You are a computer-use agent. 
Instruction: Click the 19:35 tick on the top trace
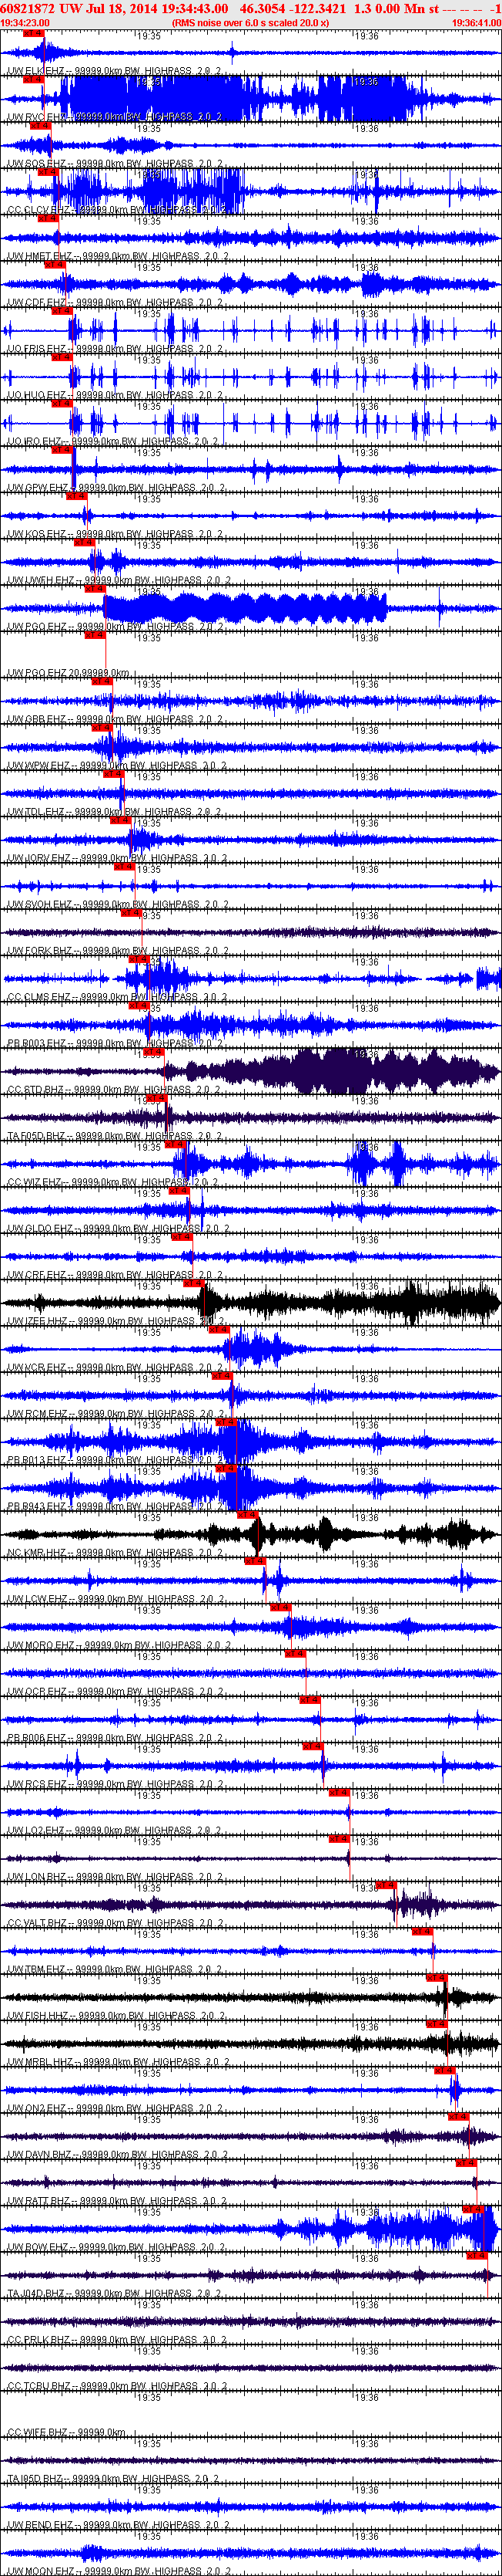[147, 35]
